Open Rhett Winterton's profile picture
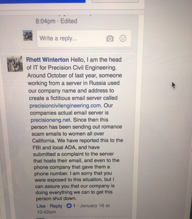 [15, 64]
